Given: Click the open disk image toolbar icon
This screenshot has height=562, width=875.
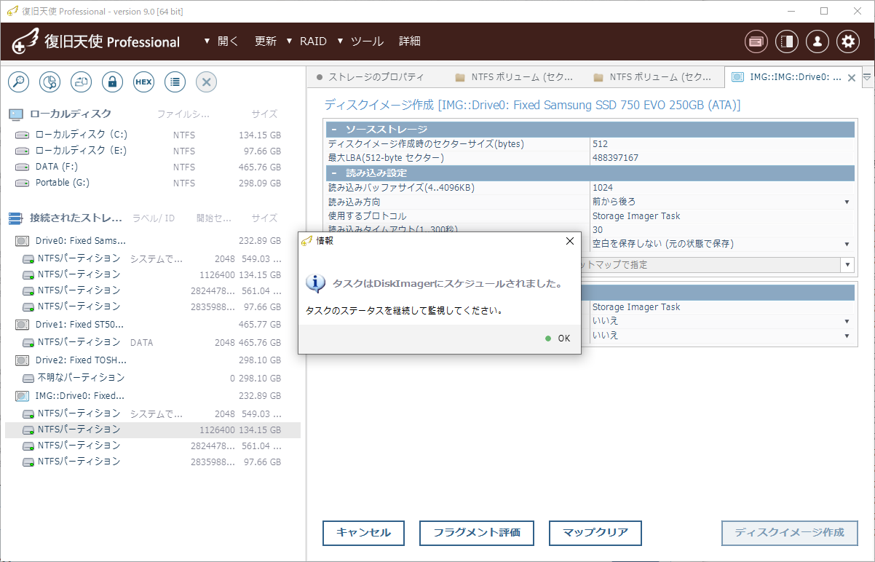Looking at the screenshot, I should (x=81, y=82).
